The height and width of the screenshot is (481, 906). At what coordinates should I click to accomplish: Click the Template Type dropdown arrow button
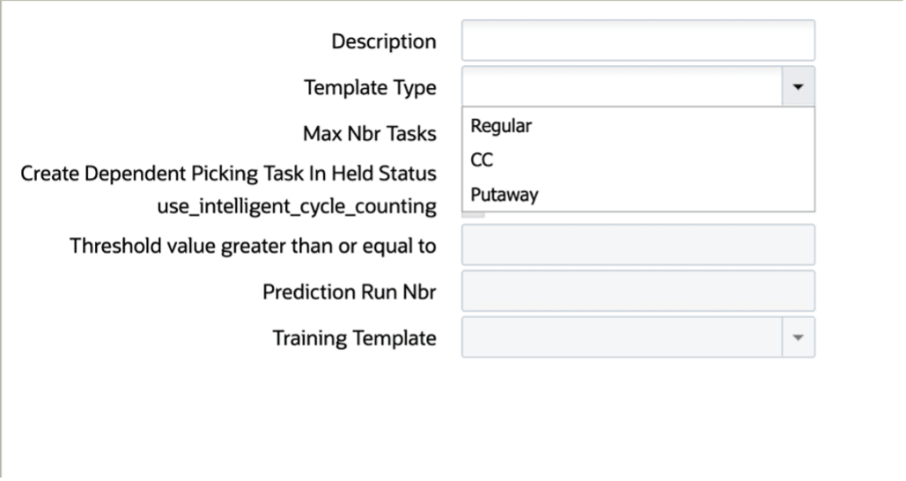click(x=798, y=86)
